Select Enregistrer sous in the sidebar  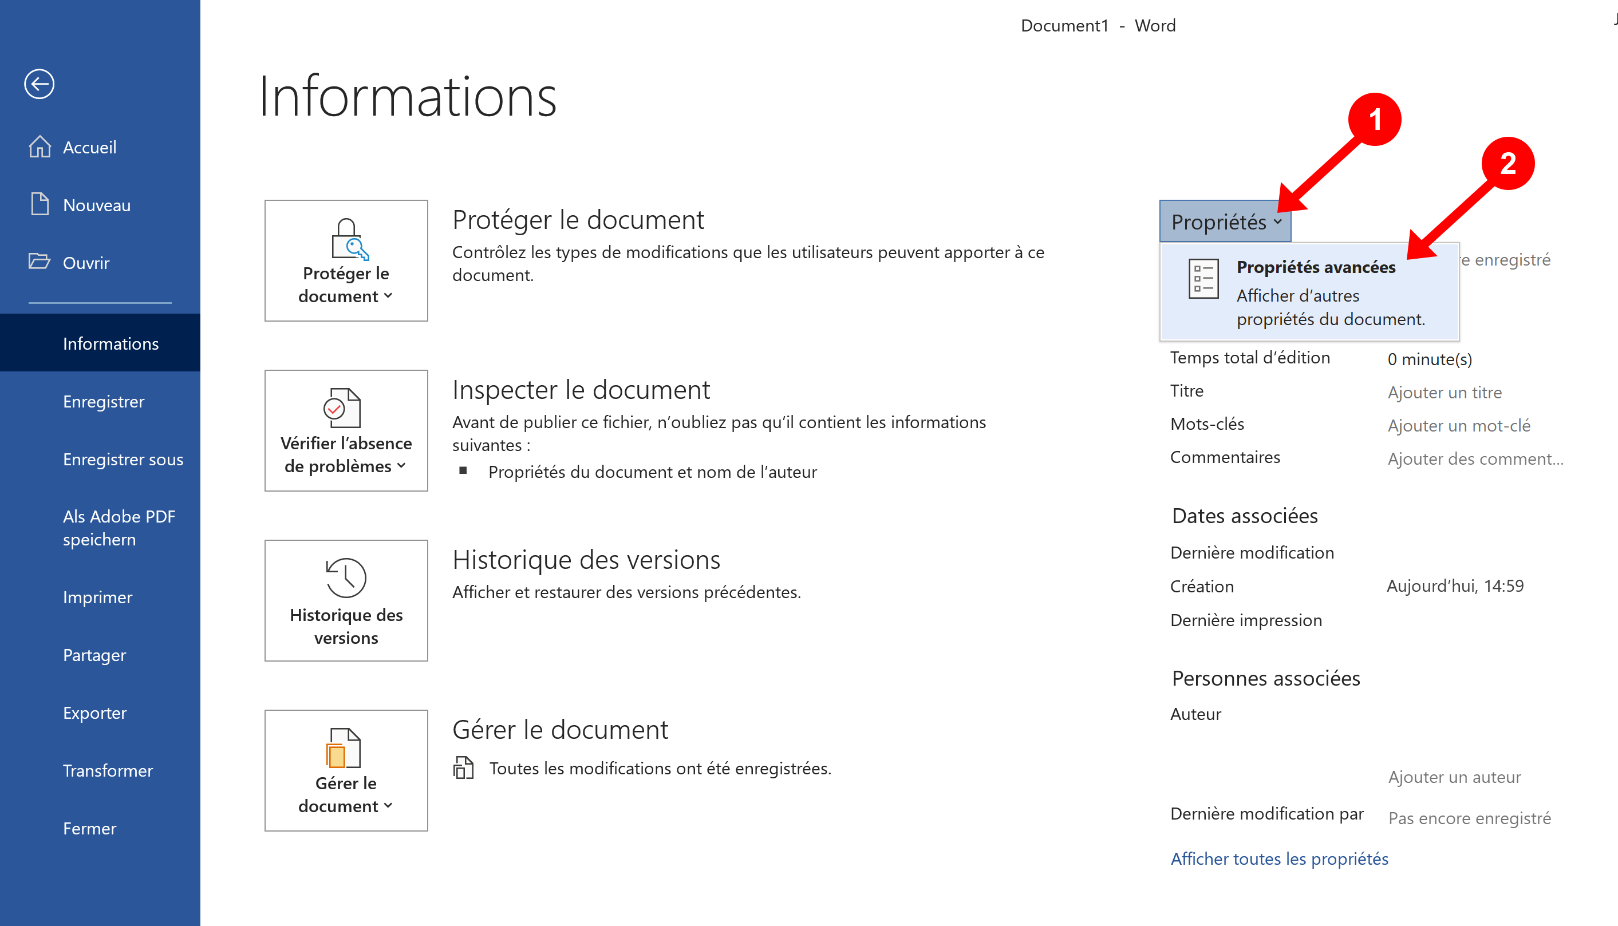(x=123, y=459)
